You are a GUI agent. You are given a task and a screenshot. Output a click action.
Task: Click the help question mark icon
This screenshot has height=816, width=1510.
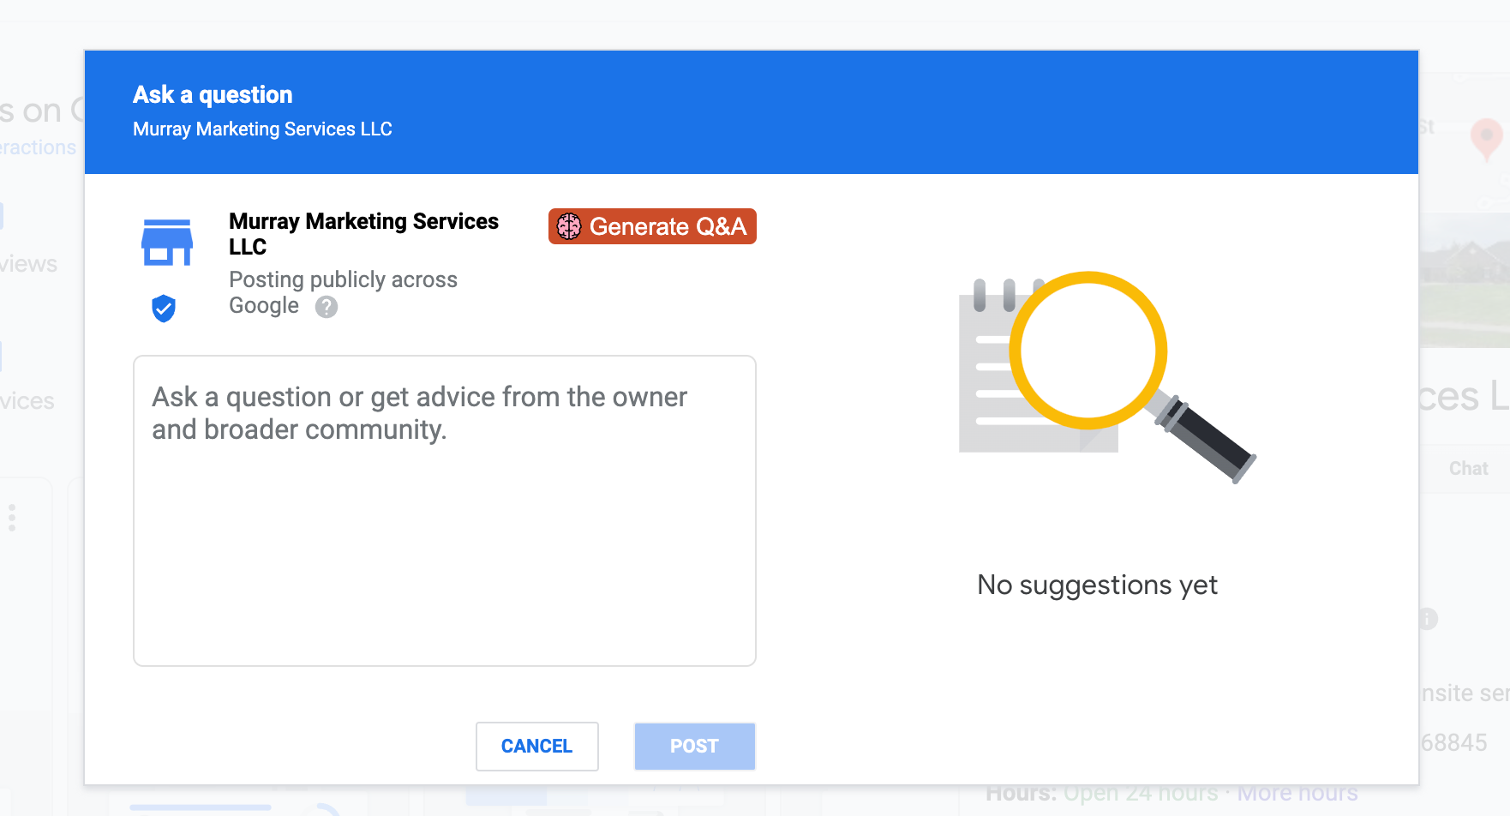(x=327, y=307)
